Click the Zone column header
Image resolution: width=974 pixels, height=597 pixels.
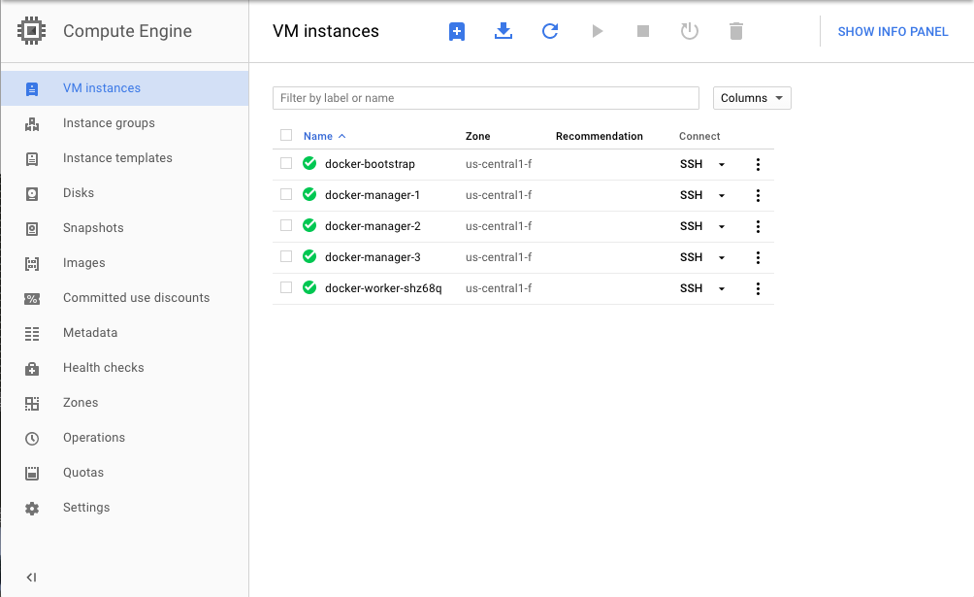coord(477,136)
